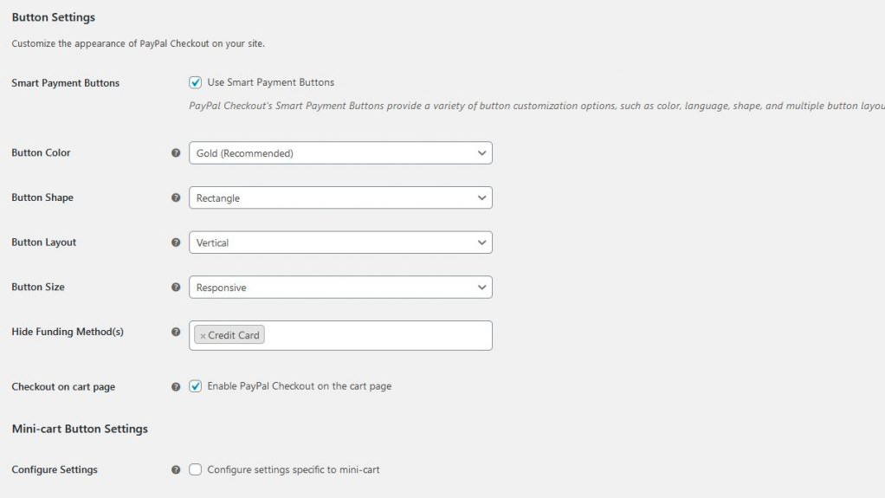Click the help icon beside Button Layout
Screen dimensions: 885x498
[176, 243]
